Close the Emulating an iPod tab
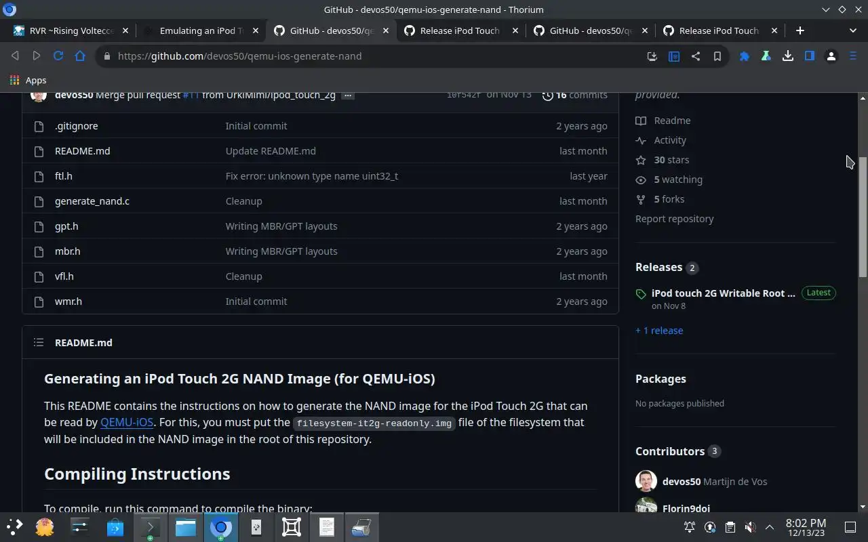This screenshot has width=868, height=542. coord(256,30)
